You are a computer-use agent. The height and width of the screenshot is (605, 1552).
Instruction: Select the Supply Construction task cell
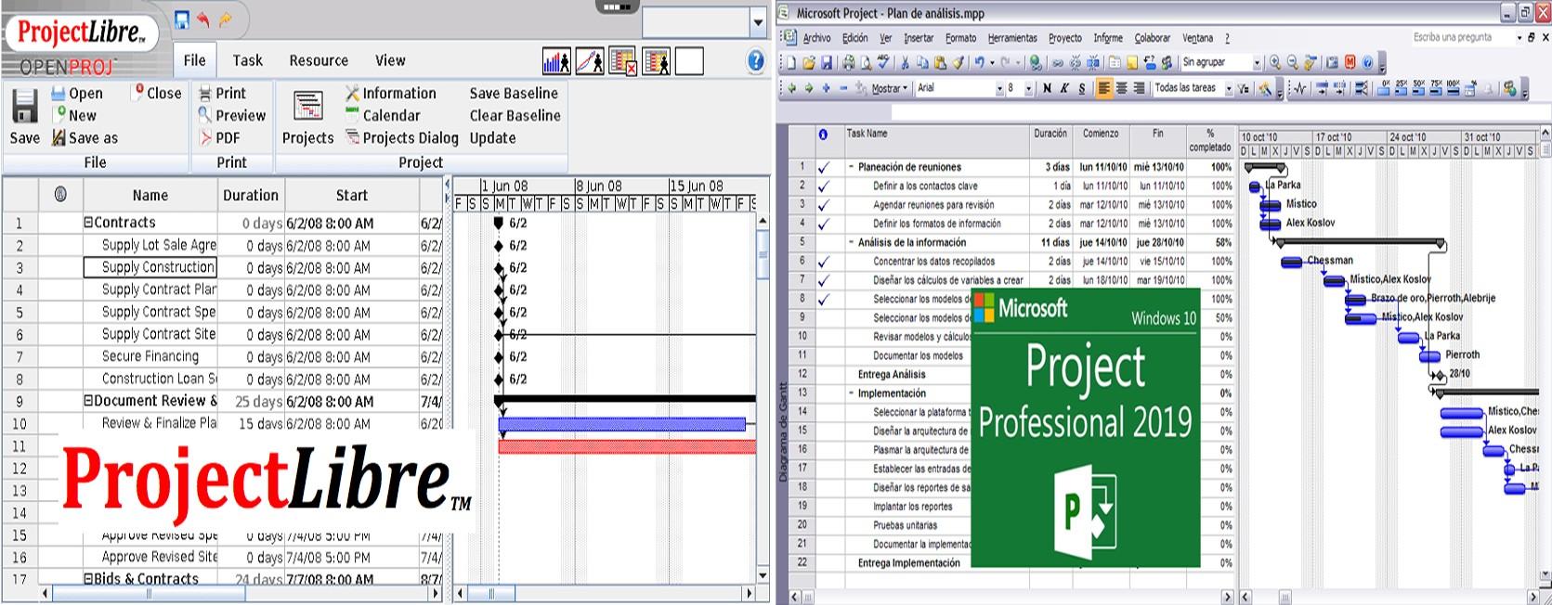150,267
